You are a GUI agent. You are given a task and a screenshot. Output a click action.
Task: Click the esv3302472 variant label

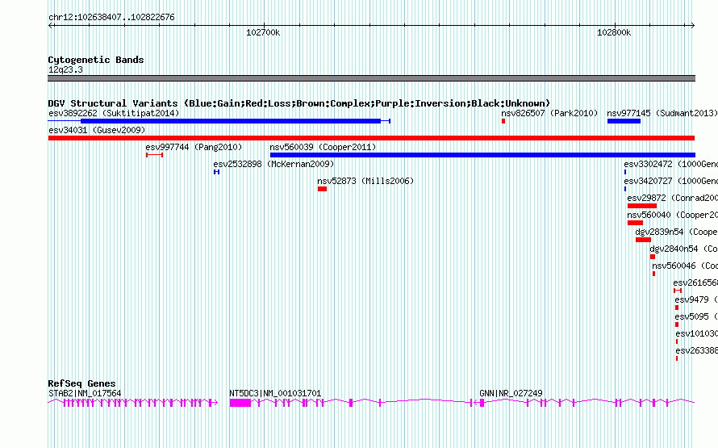click(671, 164)
